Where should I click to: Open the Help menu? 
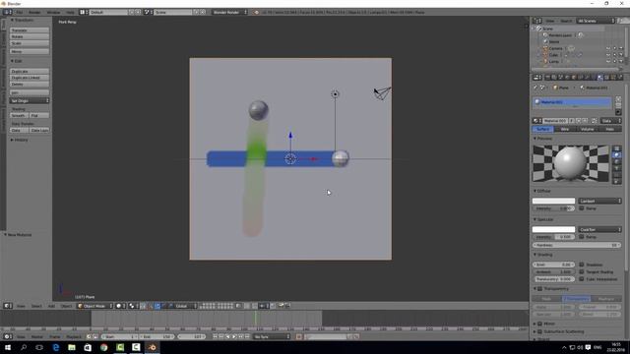tap(70, 13)
